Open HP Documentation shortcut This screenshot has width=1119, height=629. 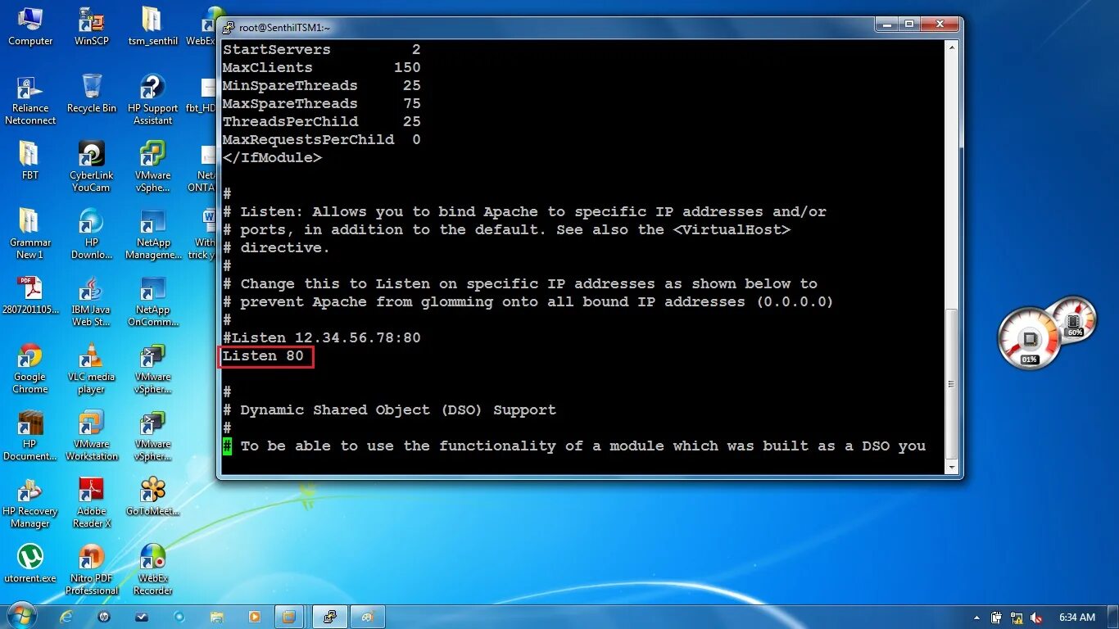point(30,435)
